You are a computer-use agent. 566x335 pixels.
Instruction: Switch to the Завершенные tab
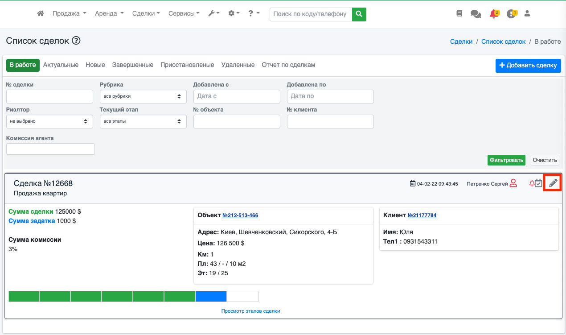133,65
